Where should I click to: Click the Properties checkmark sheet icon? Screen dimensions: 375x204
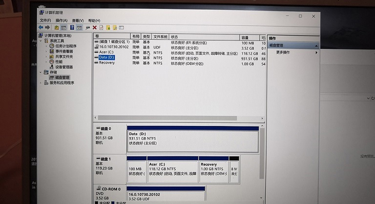[x=101, y=28]
